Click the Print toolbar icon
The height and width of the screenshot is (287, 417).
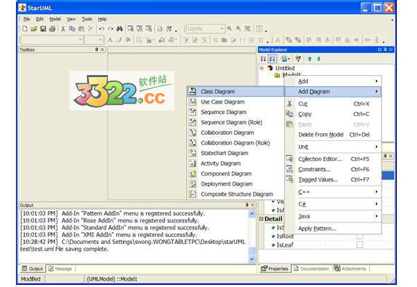tap(52, 28)
